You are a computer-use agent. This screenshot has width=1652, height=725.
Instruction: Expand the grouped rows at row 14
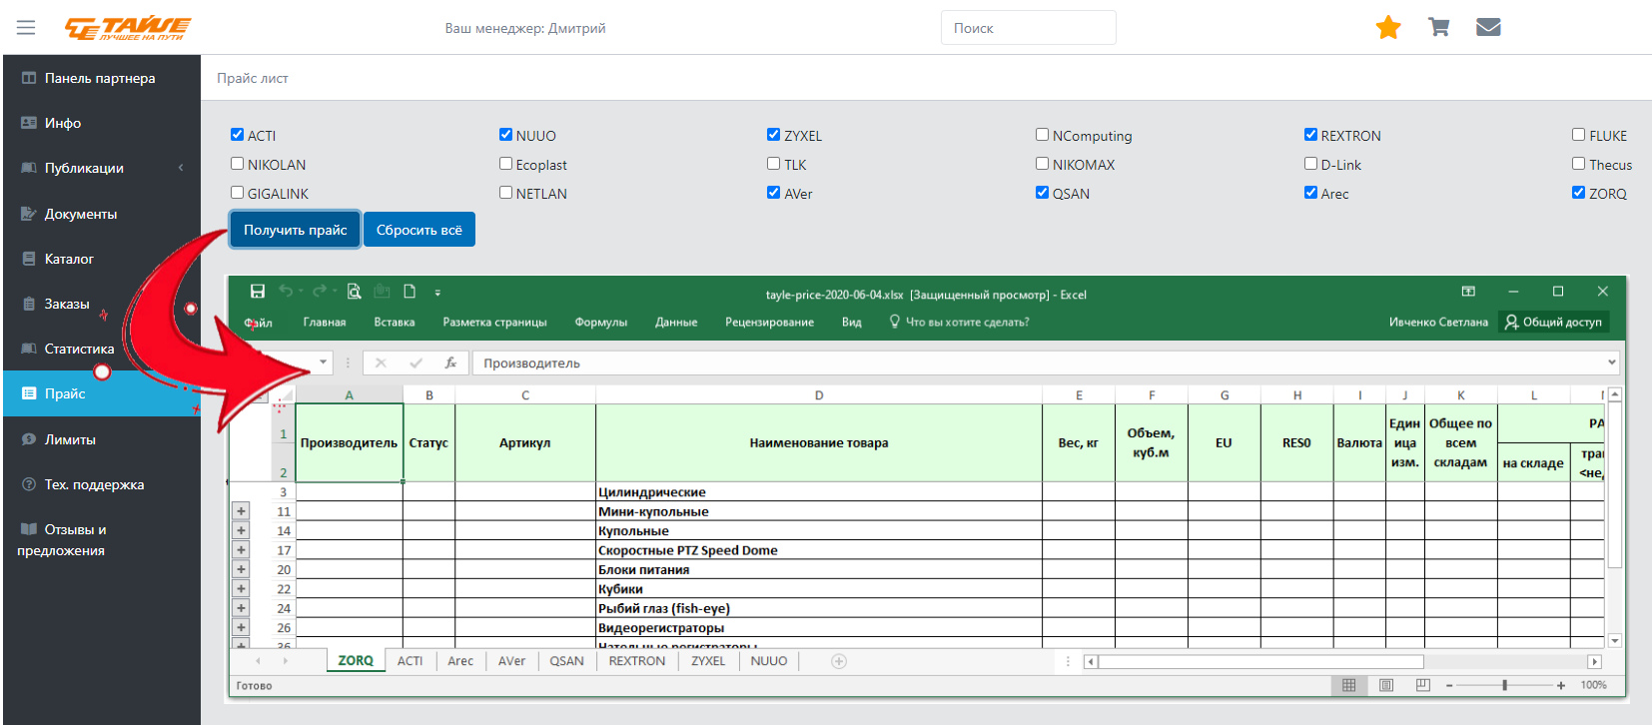241,530
